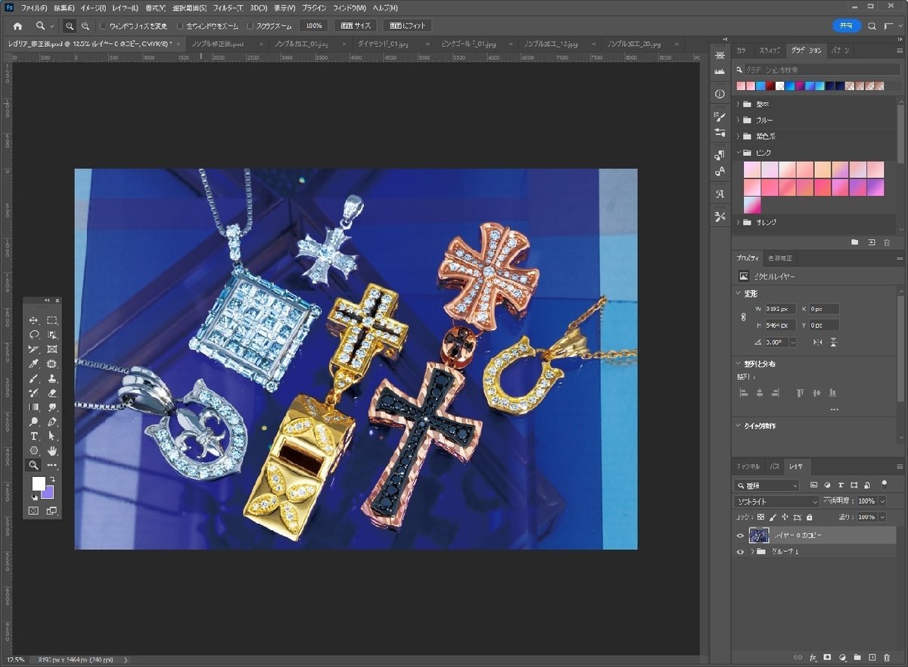
Task: Add a layer mask from Layers panel
Action: coord(828,657)
